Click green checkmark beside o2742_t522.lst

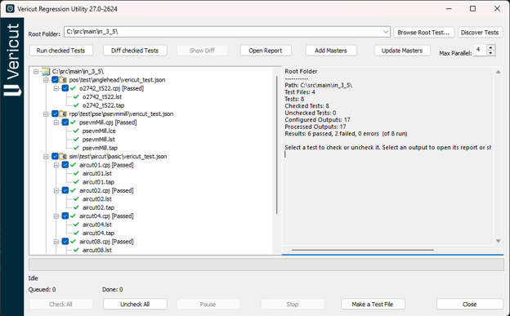click(76, 97)
